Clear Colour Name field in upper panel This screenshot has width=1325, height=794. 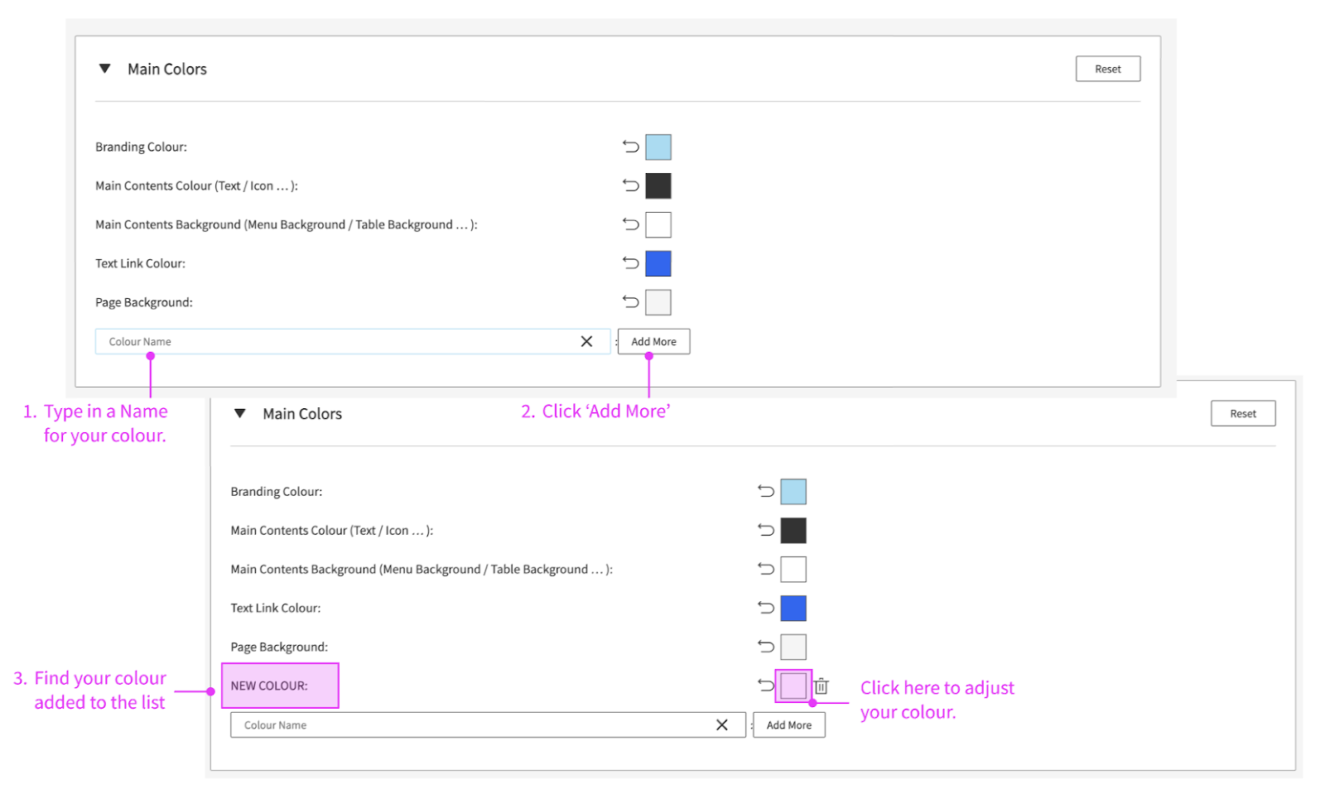586,341
